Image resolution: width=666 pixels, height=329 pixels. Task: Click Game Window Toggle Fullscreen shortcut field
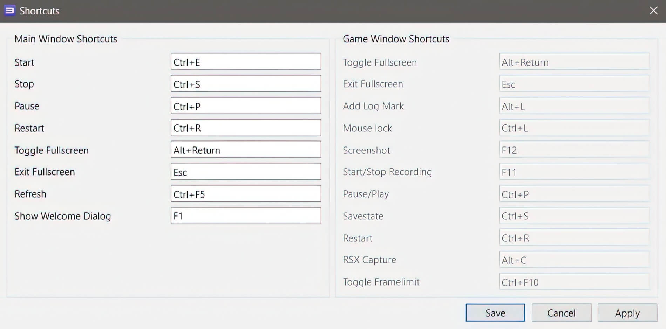click(574, 61)
